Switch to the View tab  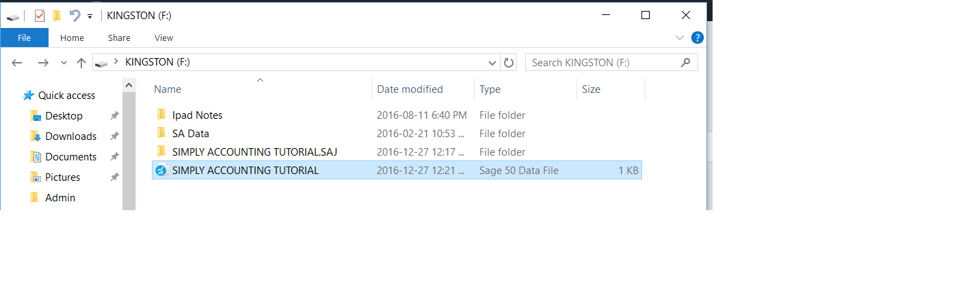163,38
